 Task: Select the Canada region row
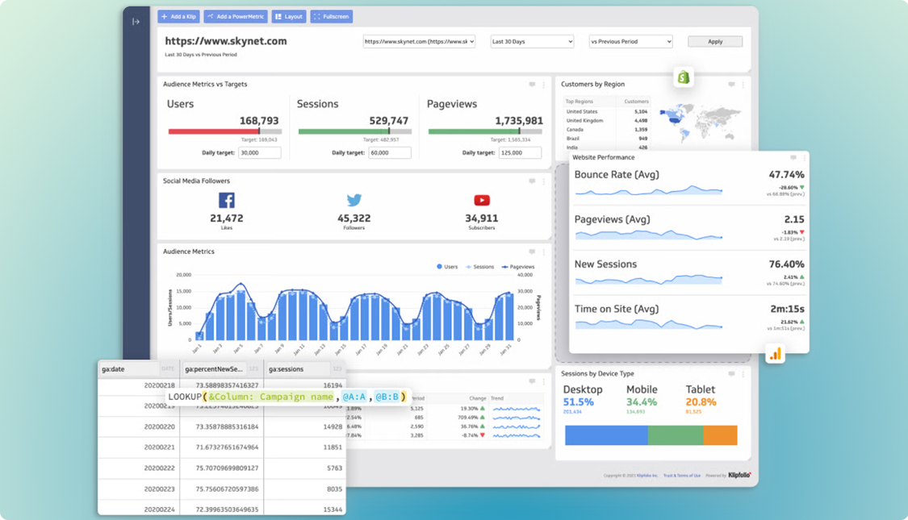pyautogui.click(x=606, y=130)
